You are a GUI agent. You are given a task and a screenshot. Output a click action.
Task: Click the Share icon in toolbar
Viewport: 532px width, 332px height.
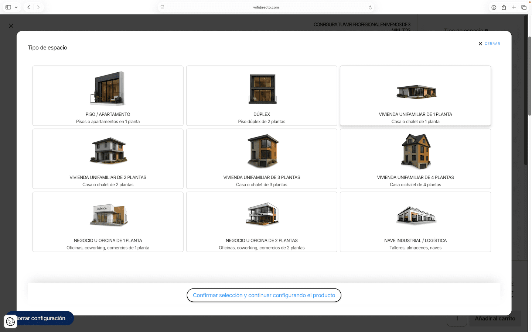pos(504,7)
